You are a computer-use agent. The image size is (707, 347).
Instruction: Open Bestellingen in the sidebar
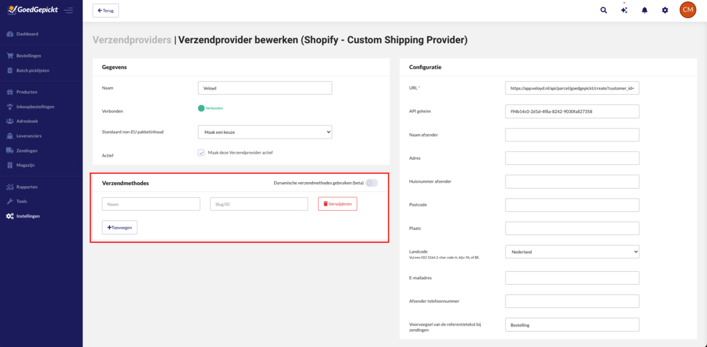(x=28, y=56)
